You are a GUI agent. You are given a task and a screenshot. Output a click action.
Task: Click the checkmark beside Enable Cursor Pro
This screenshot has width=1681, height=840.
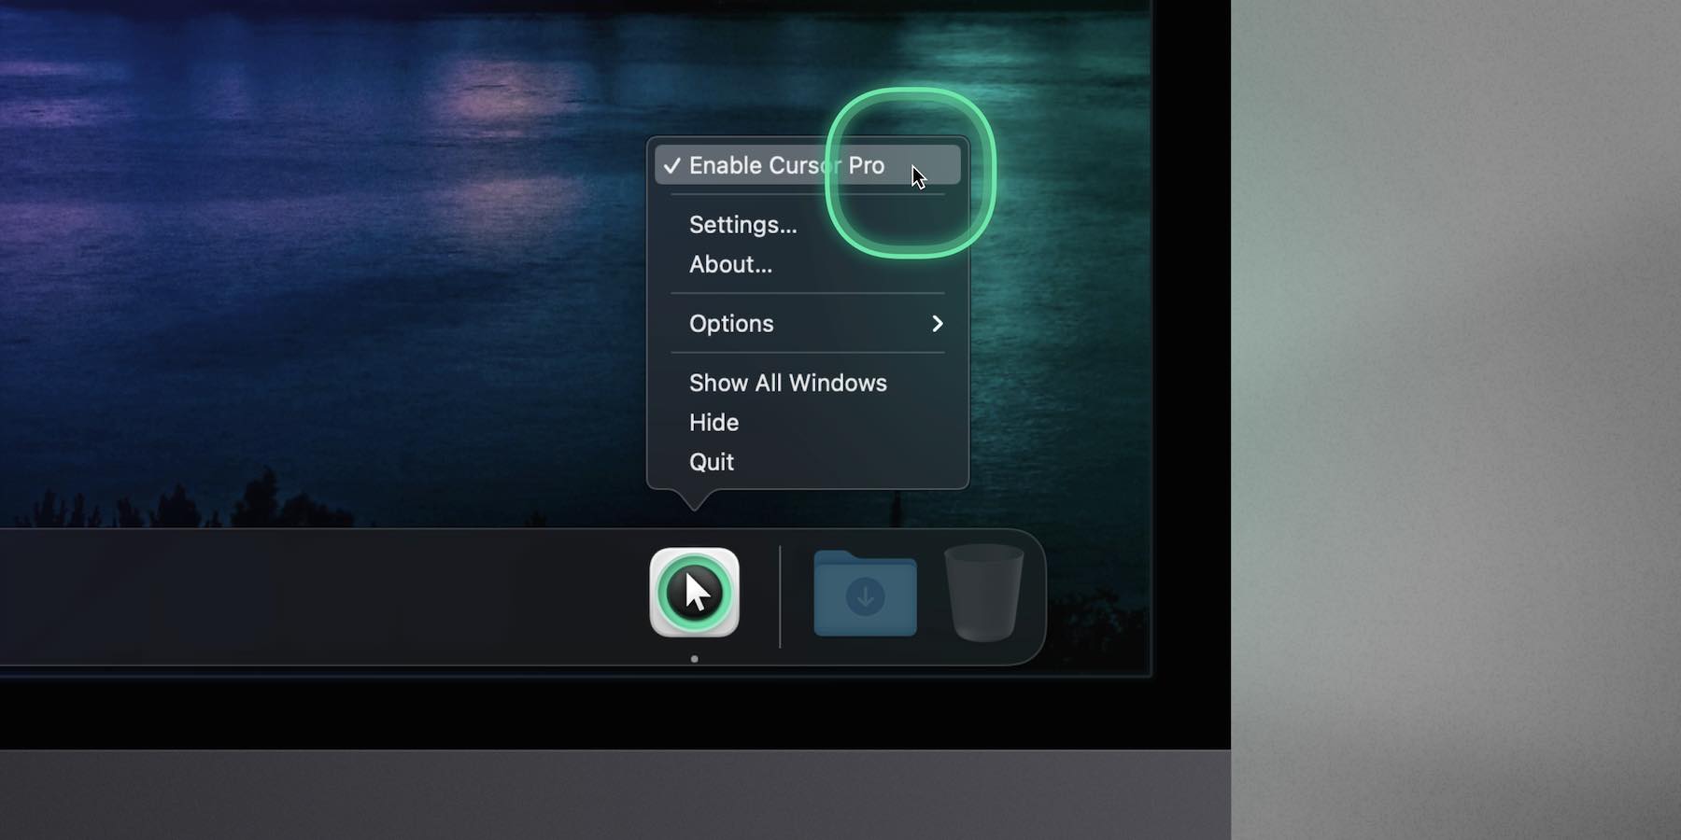pyautogui.click(x=671, y=166)
